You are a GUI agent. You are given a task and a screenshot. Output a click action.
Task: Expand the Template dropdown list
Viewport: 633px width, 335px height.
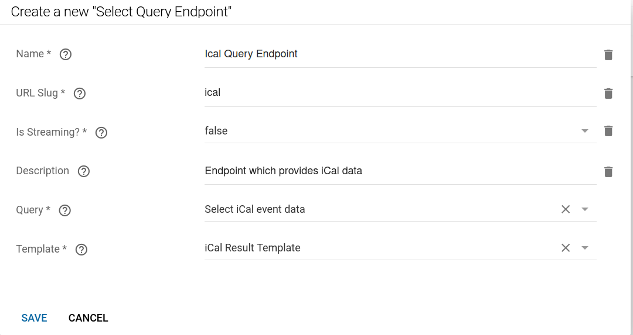(584, 248)
